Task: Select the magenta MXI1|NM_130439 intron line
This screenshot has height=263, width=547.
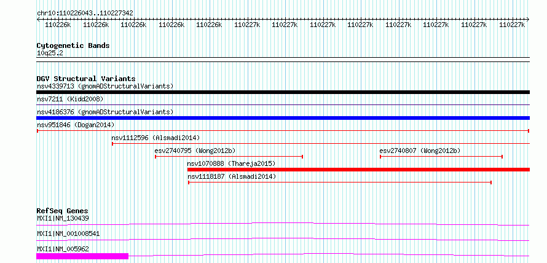Action: (x=283, y=224)
